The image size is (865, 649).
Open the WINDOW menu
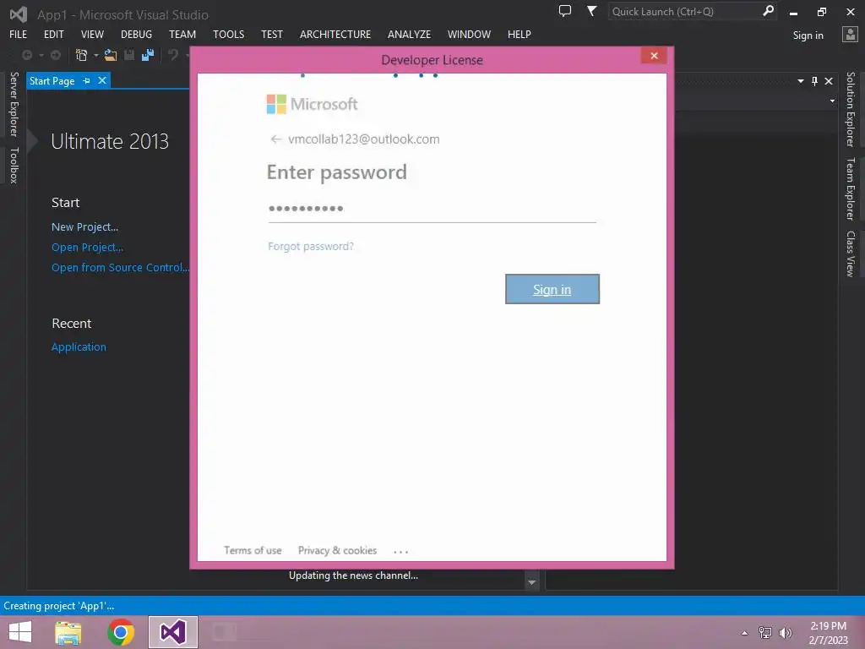pyautogui.click(x=470, y=34)
